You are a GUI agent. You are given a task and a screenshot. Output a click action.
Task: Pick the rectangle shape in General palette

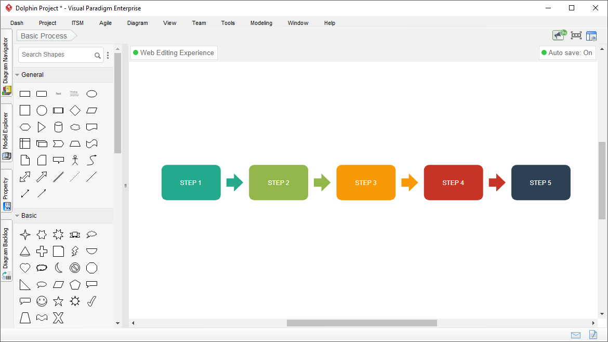[x=25, y=94]
